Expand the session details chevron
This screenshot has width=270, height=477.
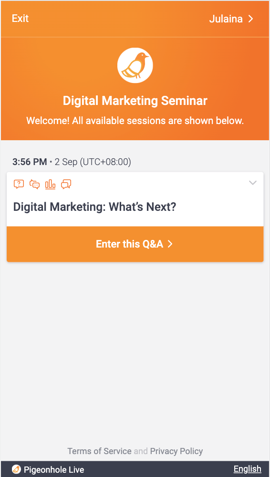click(x=253, y=183)
